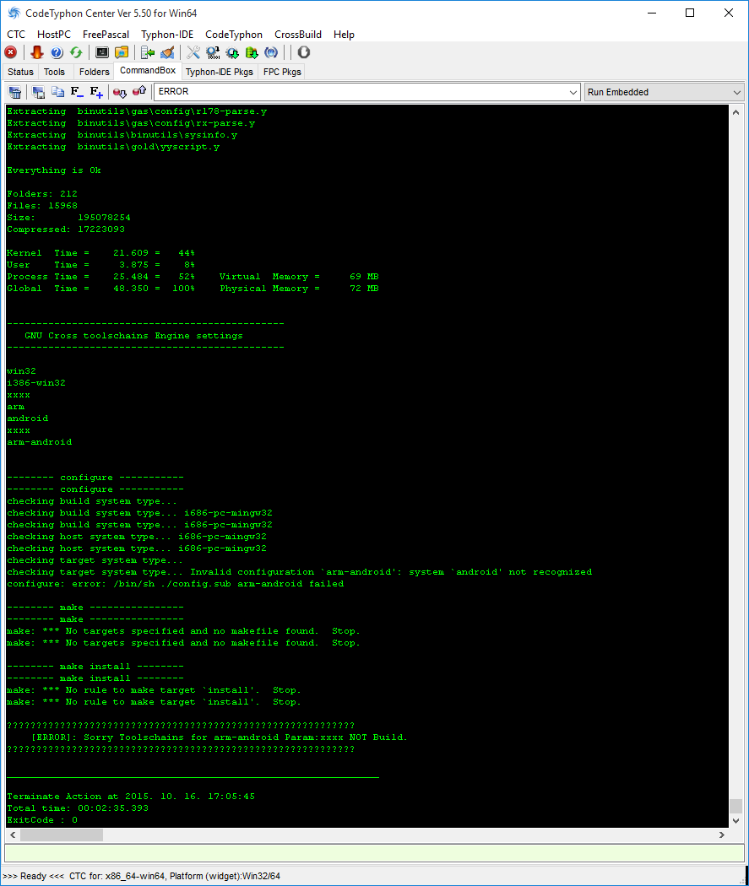Click the copy output pages icon

click(x=57, y=91)
